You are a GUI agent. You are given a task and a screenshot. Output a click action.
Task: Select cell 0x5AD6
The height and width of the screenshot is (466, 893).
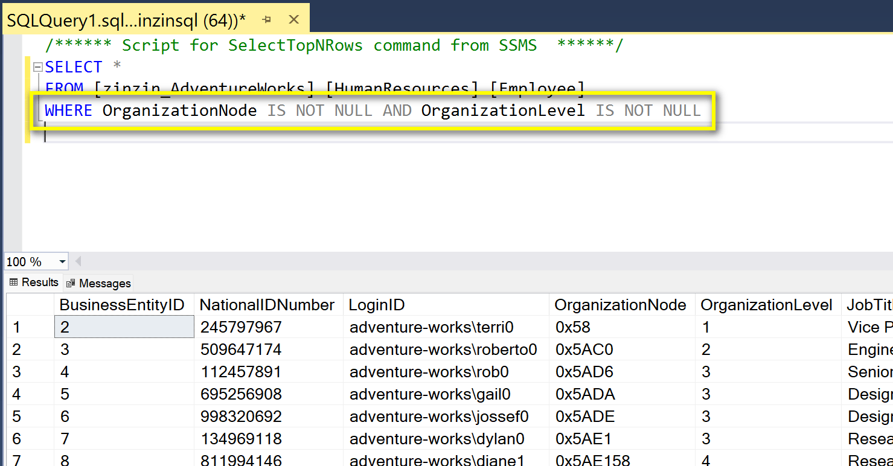pyautogui.click(x=622, y=372)
